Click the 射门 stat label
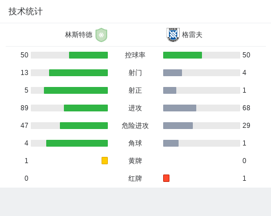The height and width of the screenshot is (216, 271). tap(135, 73)
